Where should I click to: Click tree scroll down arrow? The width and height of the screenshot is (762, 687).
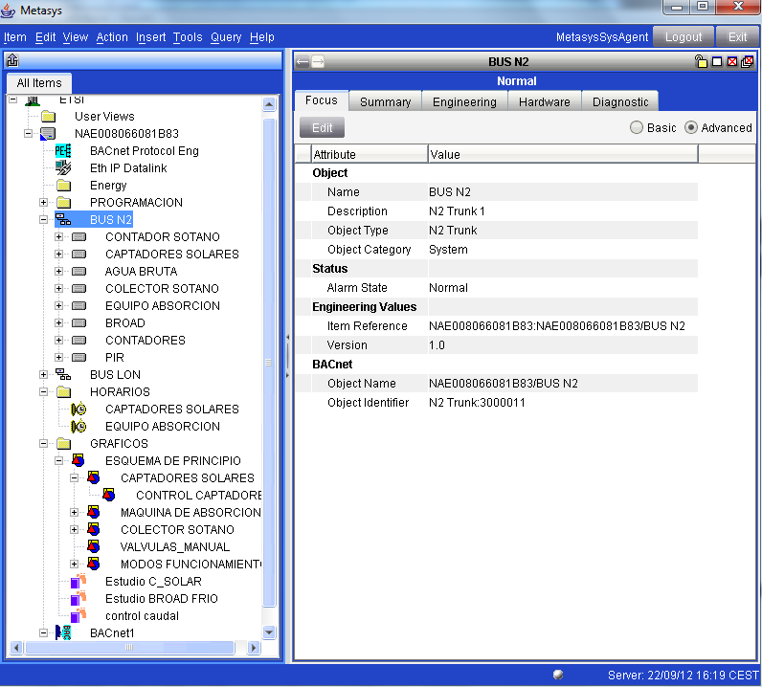[x=269, y=632]
